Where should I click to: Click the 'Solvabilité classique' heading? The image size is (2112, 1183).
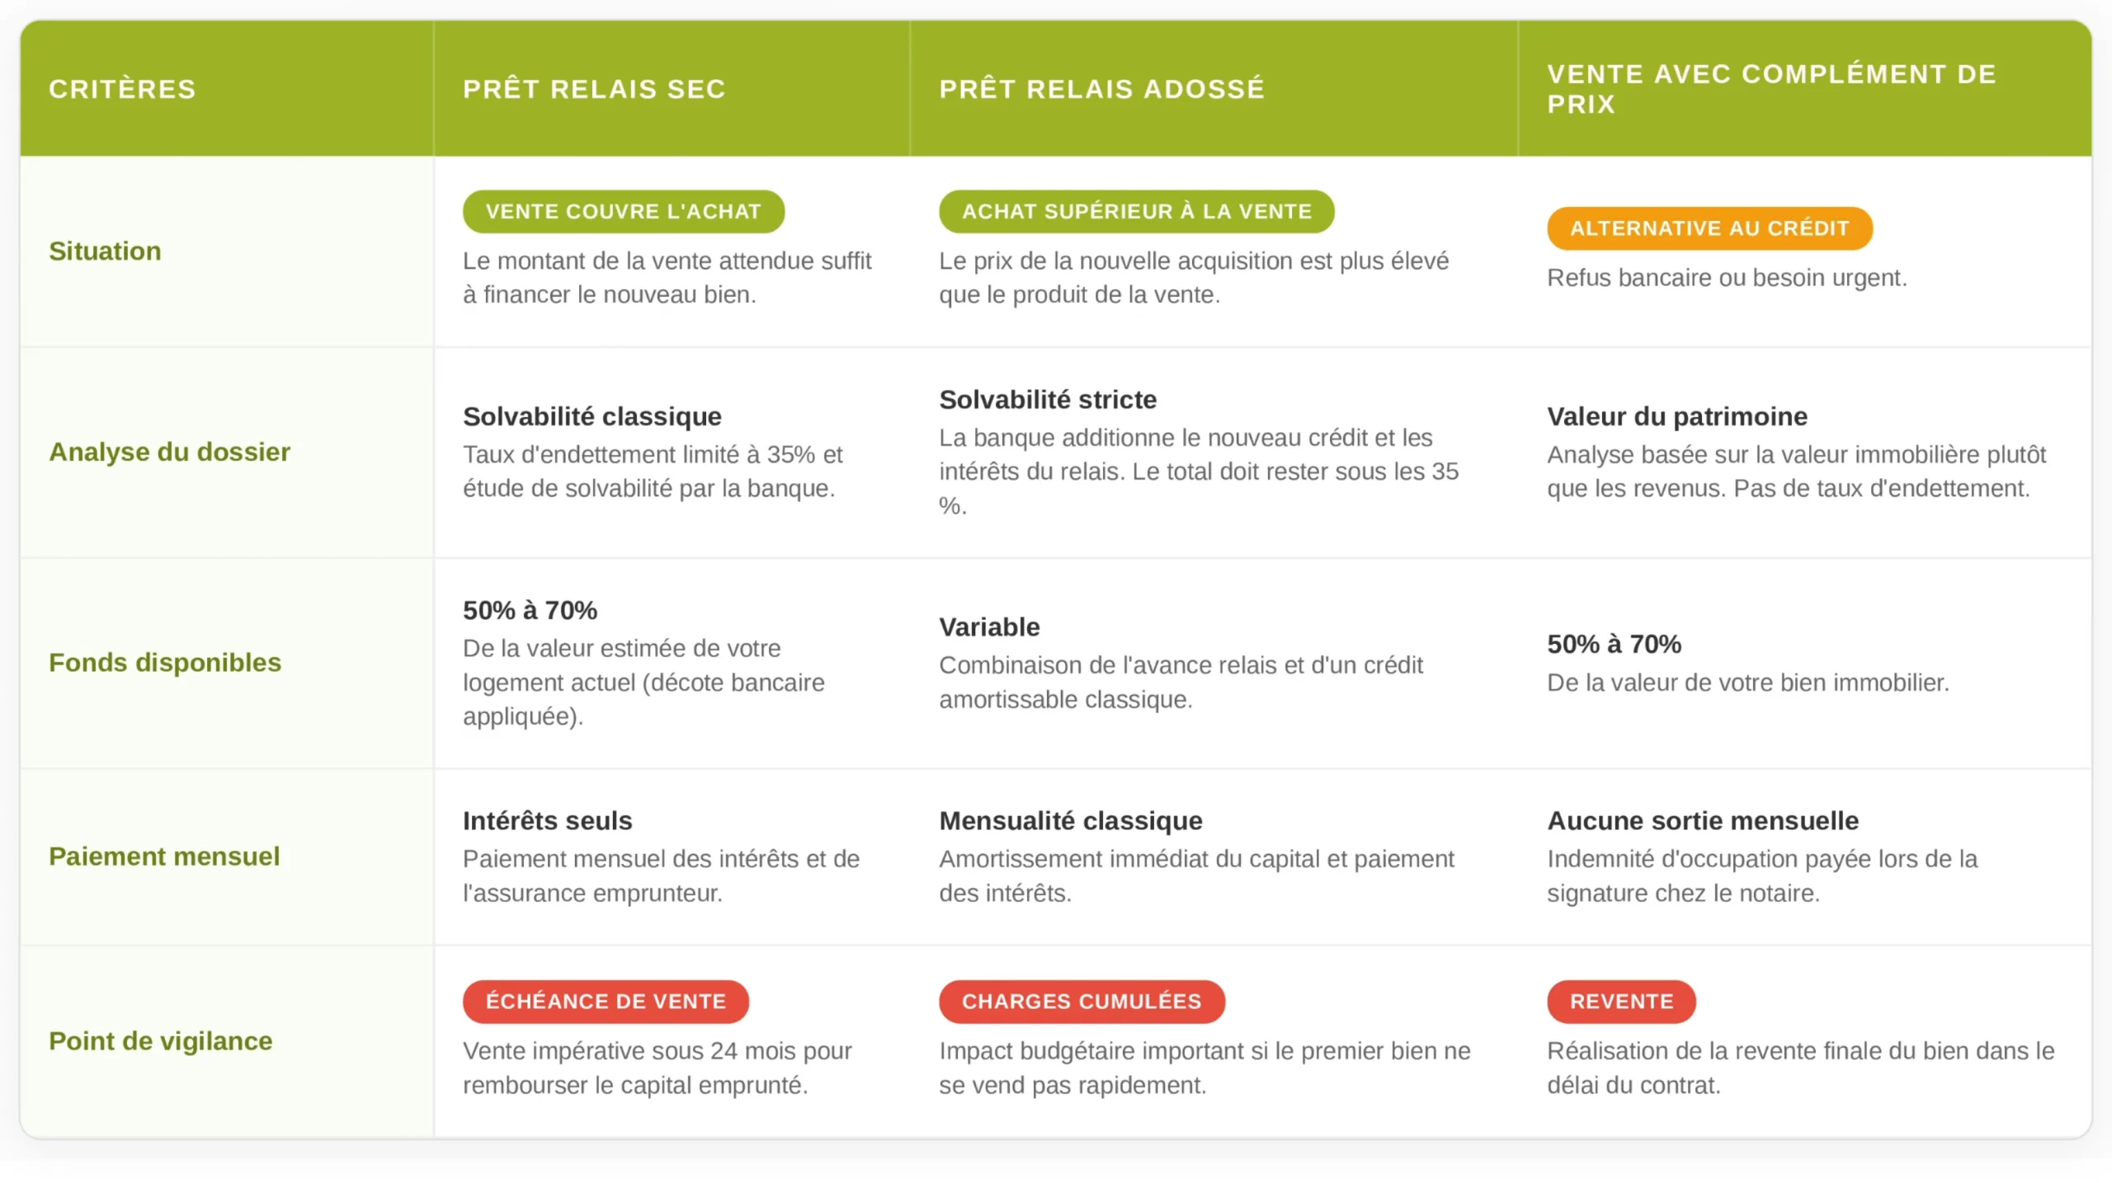pos(592,416)
